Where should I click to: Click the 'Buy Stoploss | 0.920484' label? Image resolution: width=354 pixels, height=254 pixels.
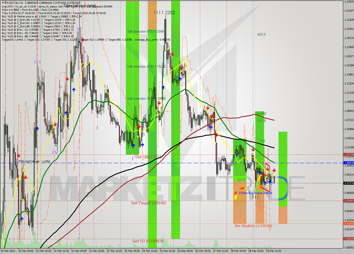(x=254, y=226)
